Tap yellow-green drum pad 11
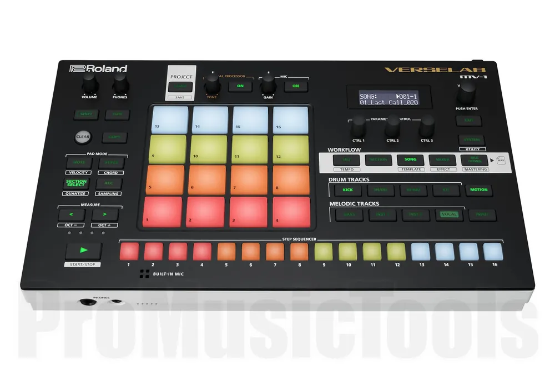 point(250,149)
